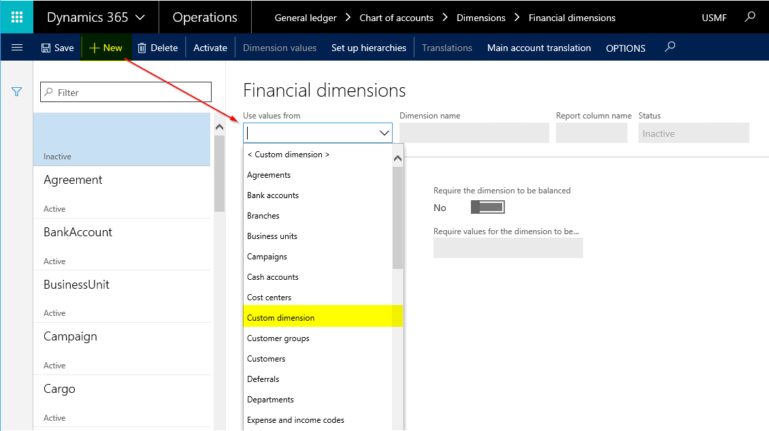The height and width of the screenshot is (431, 769).
Task: Focus the Filter search box
Action: pos(126,93)
